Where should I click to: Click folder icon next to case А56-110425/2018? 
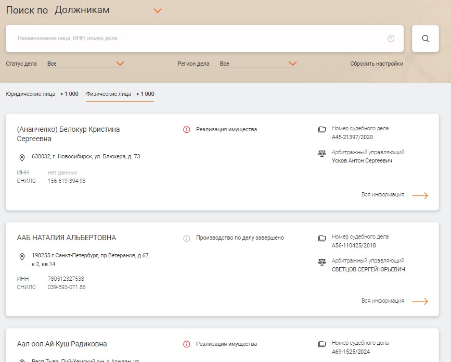click(x=322, y=238)
